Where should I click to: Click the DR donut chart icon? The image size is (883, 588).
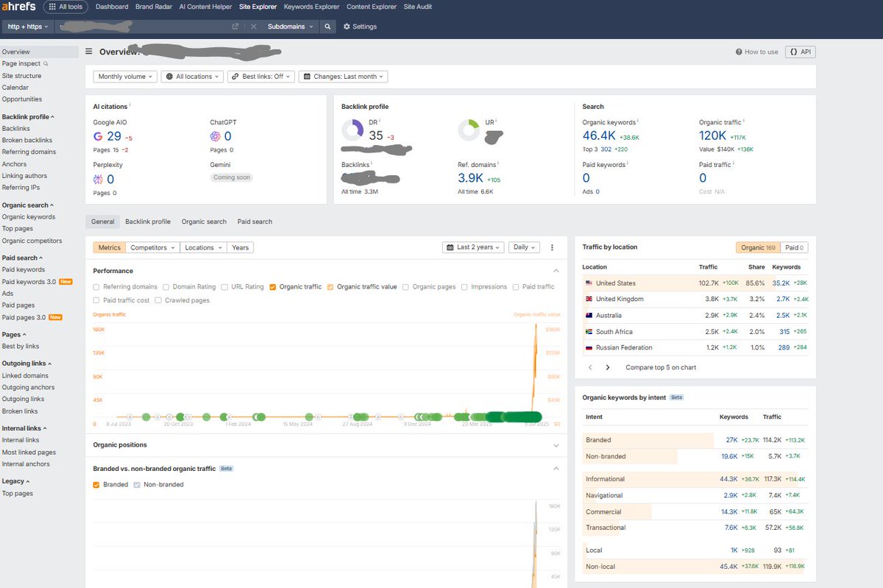pos(352,130)
